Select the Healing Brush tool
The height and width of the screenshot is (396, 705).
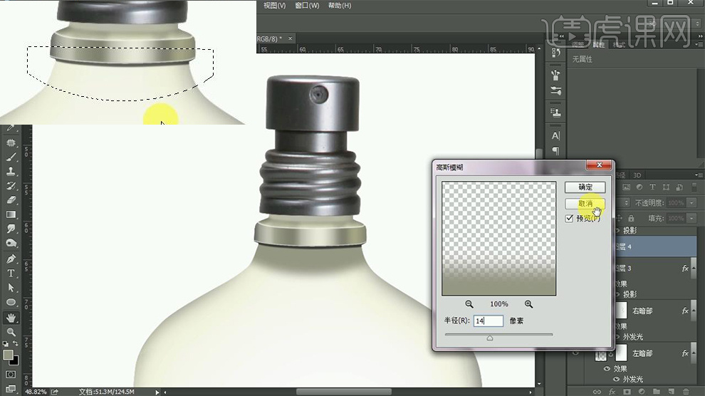point(11,142)
